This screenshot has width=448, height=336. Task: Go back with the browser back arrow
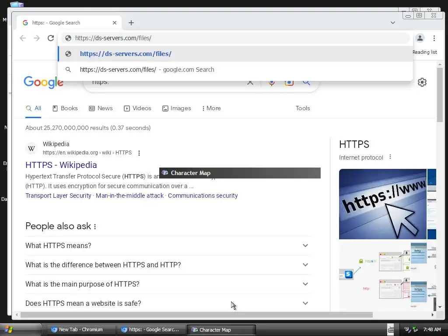(x=23, y=38)
